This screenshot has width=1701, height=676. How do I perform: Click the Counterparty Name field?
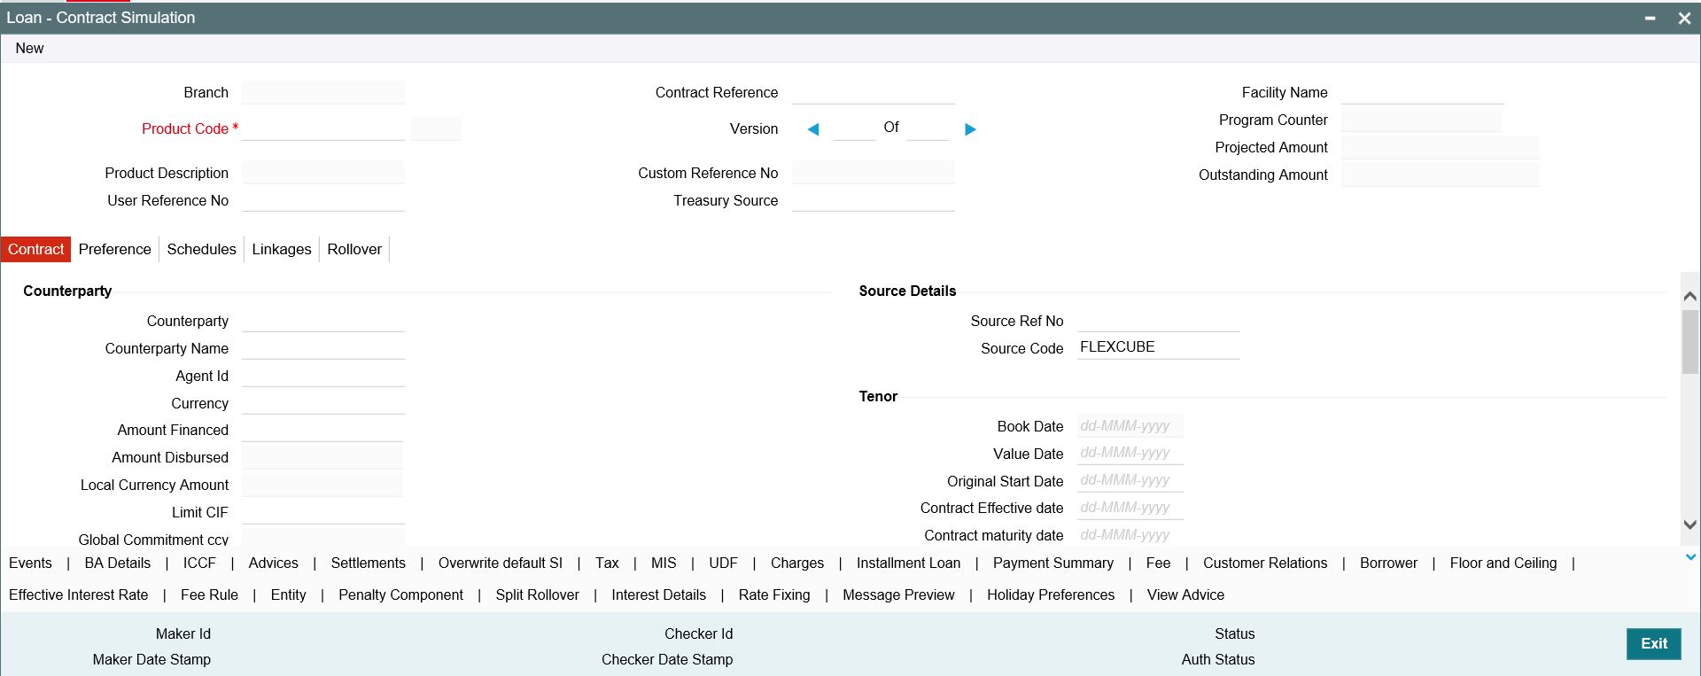(323, 348)
